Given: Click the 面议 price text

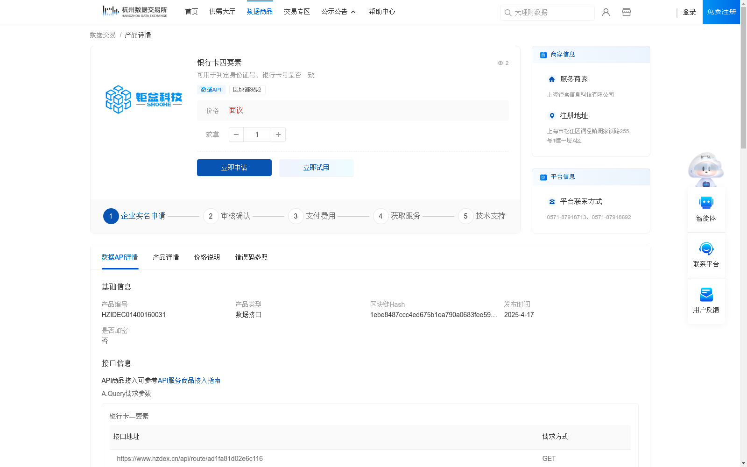Looking at the screenshot, I should 236,111.
